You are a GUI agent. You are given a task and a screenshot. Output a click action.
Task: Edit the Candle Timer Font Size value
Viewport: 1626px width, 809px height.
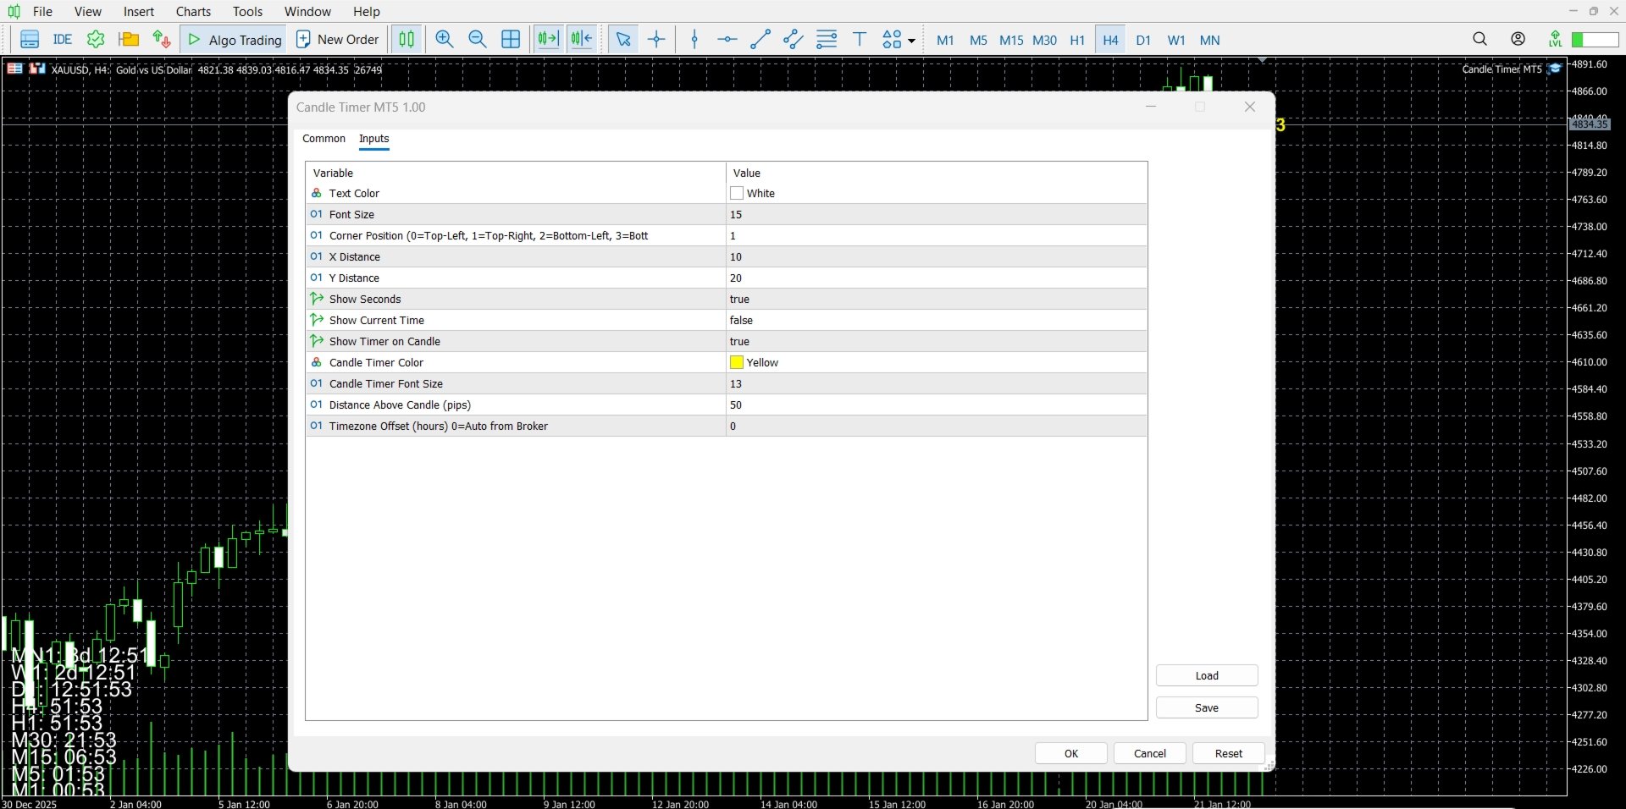[x=937, y=383]
